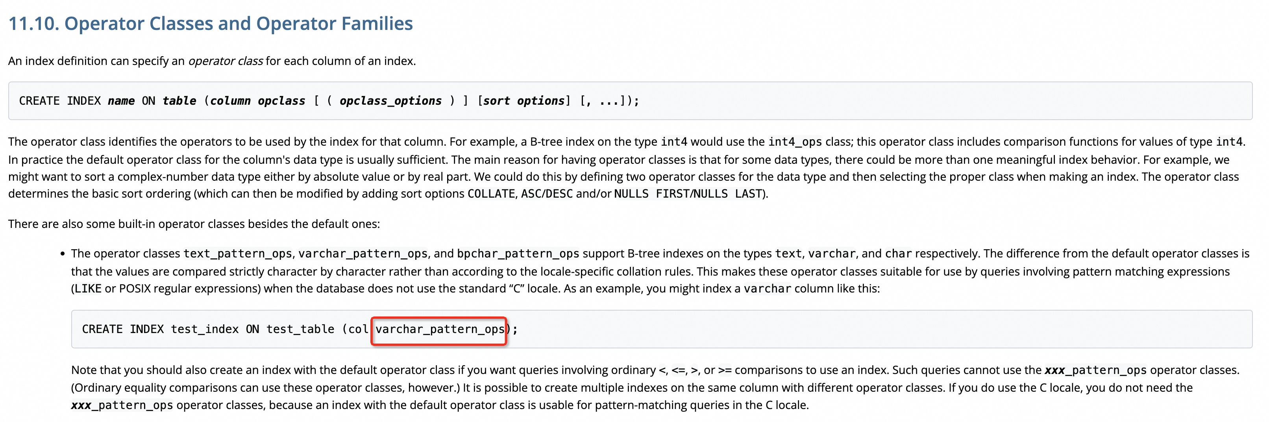This screenshot has width=1269, height=422.
Task: Click the red-highlighted "varchar_pattern_ops" in the example
Action: pos(439,329)
